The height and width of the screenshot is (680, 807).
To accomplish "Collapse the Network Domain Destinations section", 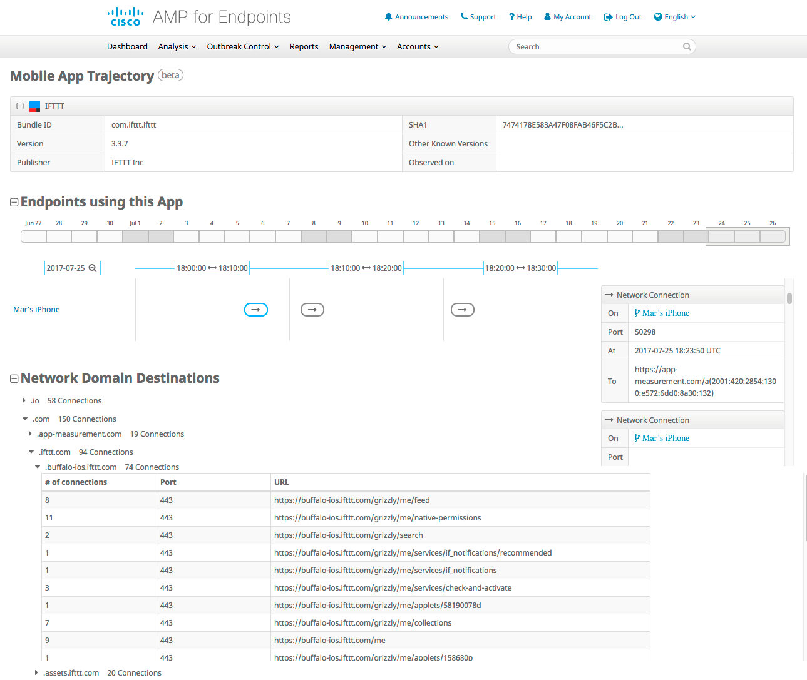I will coord(14,378).
